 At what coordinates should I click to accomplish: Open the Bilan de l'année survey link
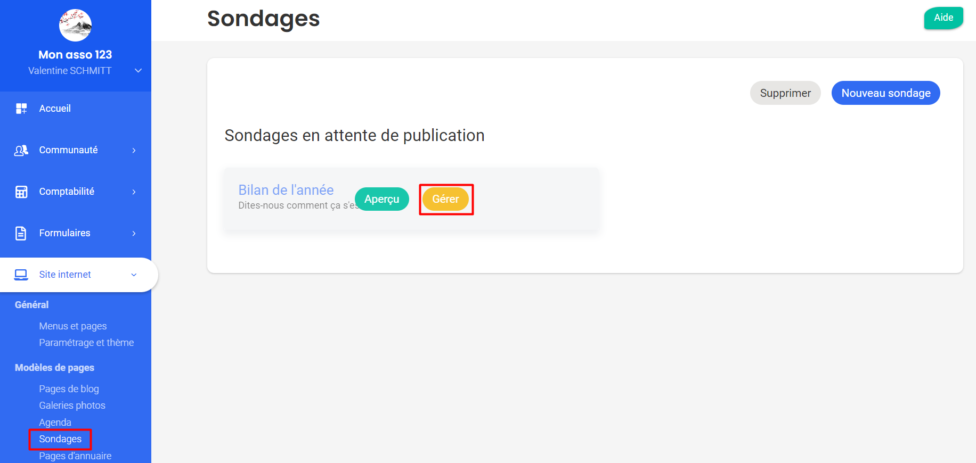pos(286,190)
